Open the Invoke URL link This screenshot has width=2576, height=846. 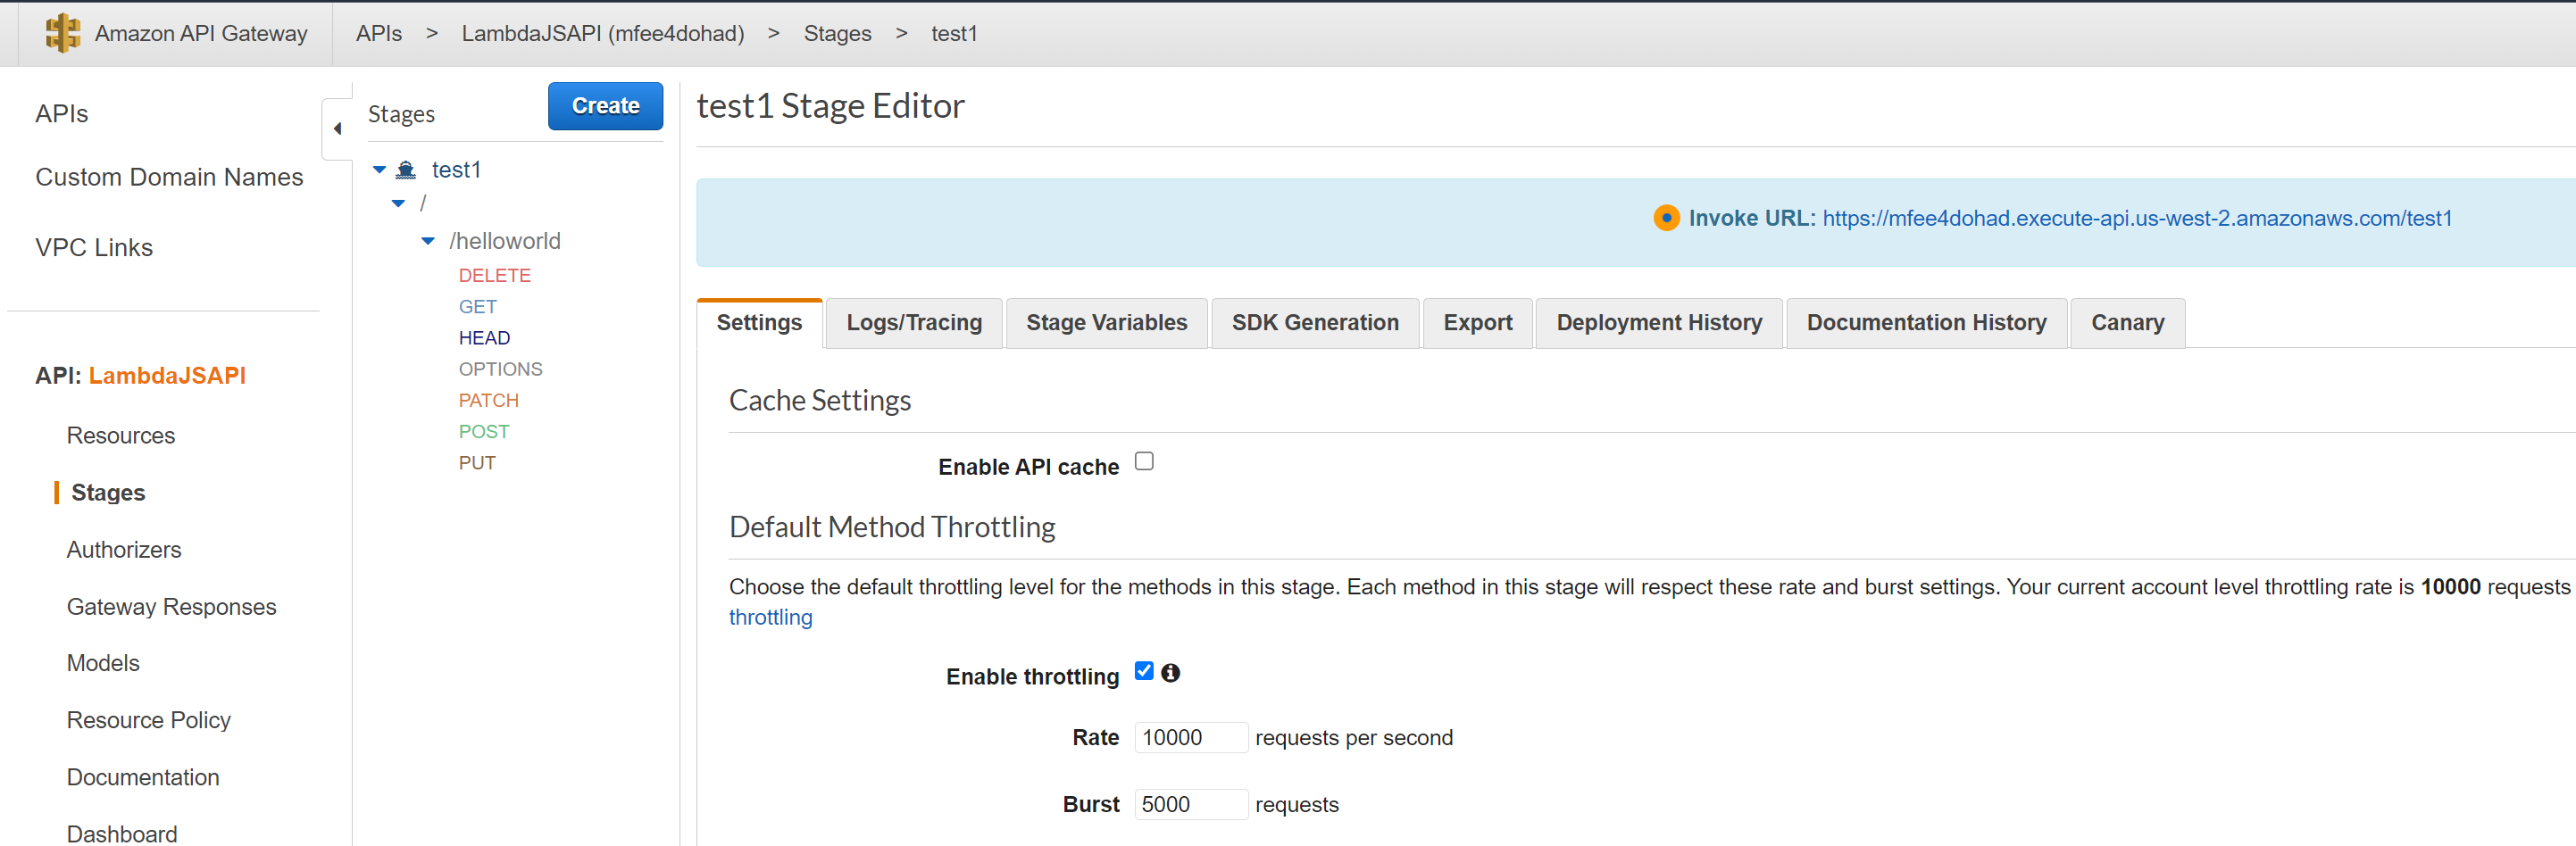[2137, 218]
